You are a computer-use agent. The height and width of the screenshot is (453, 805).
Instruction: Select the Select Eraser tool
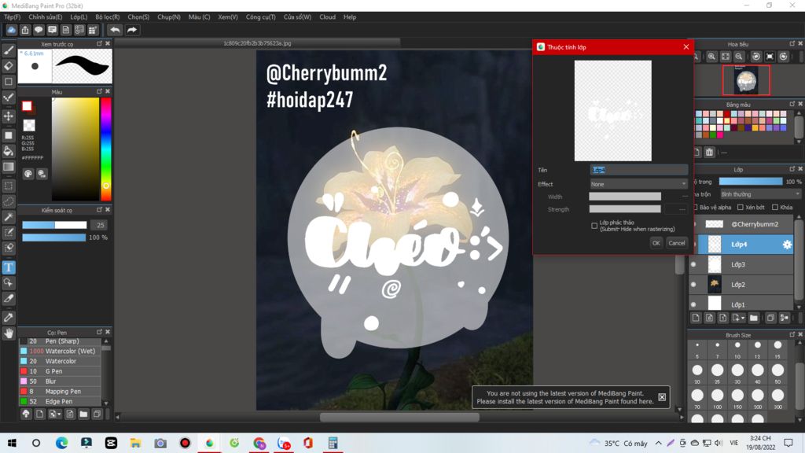(x=9, y=248)
